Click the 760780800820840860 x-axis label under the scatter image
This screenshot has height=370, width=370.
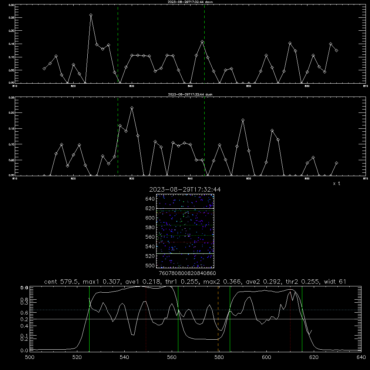click(187, 273)
